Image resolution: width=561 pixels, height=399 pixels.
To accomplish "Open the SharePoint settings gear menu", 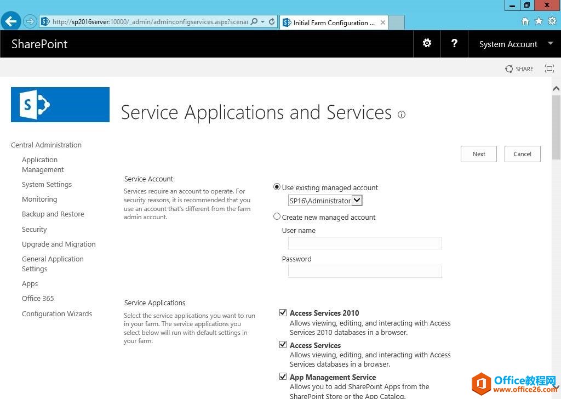I will click(427, 43).
